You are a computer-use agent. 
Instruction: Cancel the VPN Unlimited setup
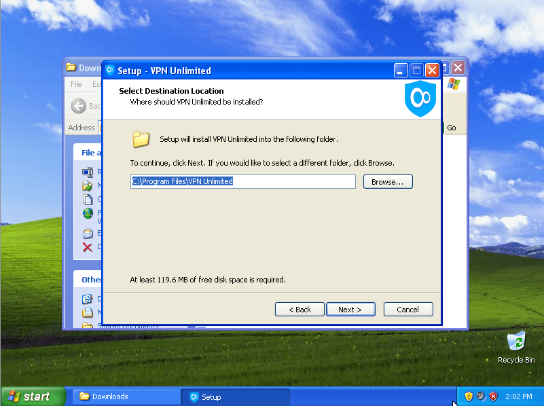point(407,309)
